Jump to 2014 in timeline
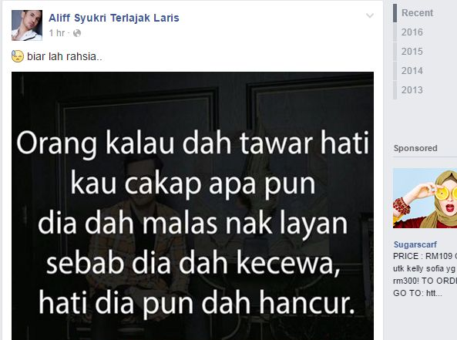Image resolution: width=457 pixels, height=340 pixels. pyautogui.click(x=412, y=71)
